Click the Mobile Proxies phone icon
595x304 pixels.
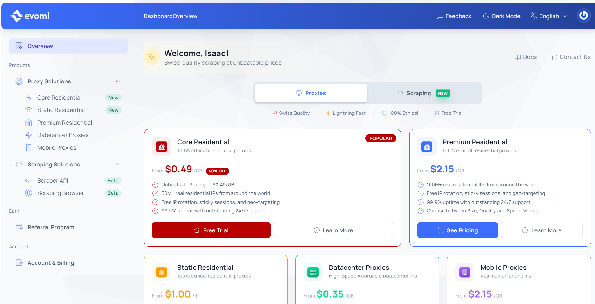[x=29, y=148]
